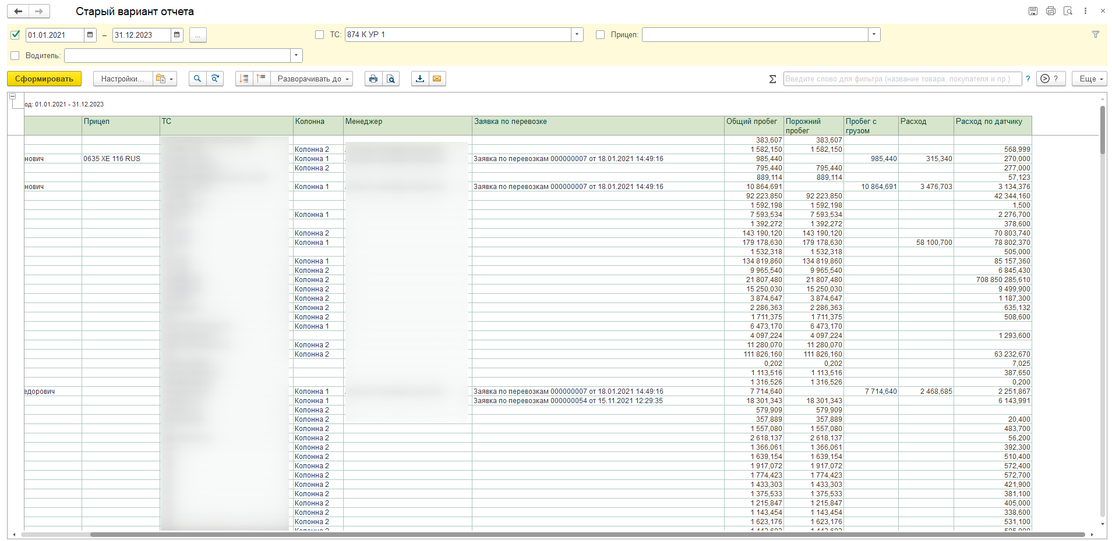Click the Порожний пробег column header
The image size is (1112, 541).
click(814, 126)
